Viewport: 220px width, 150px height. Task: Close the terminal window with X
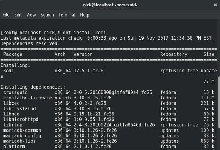click(216, 5)
